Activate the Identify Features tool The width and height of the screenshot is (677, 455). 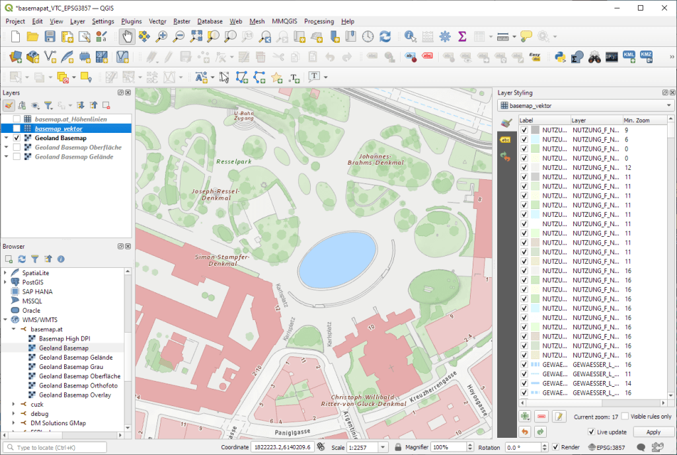pos(411,37)
